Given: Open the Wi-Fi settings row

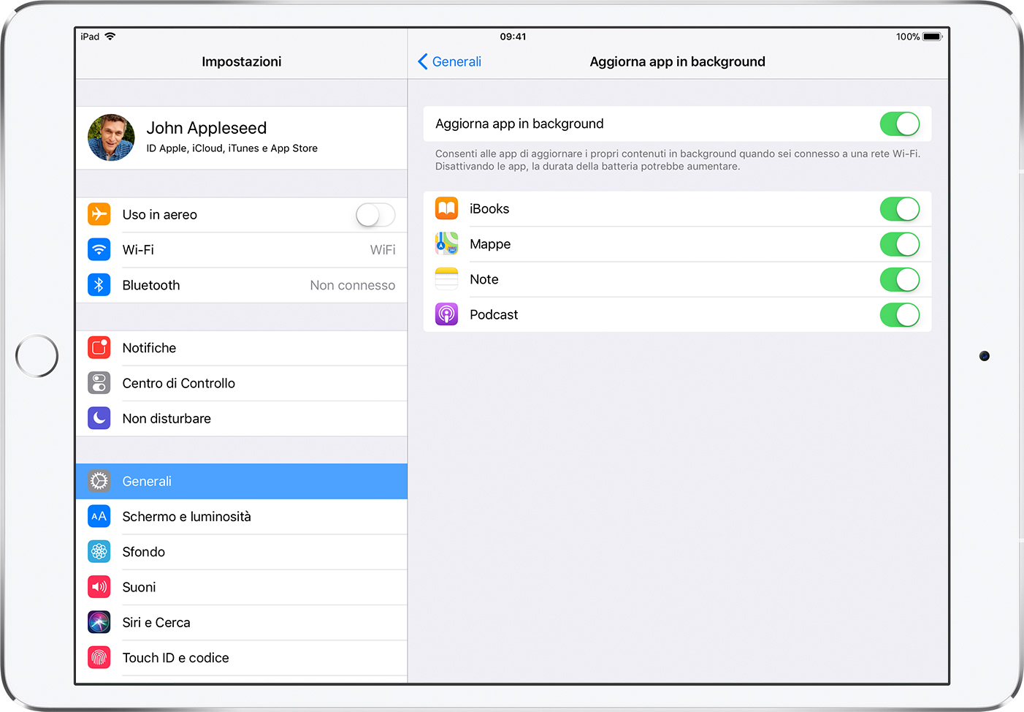Looking at the screenshot, I should [x=242, y=250].
